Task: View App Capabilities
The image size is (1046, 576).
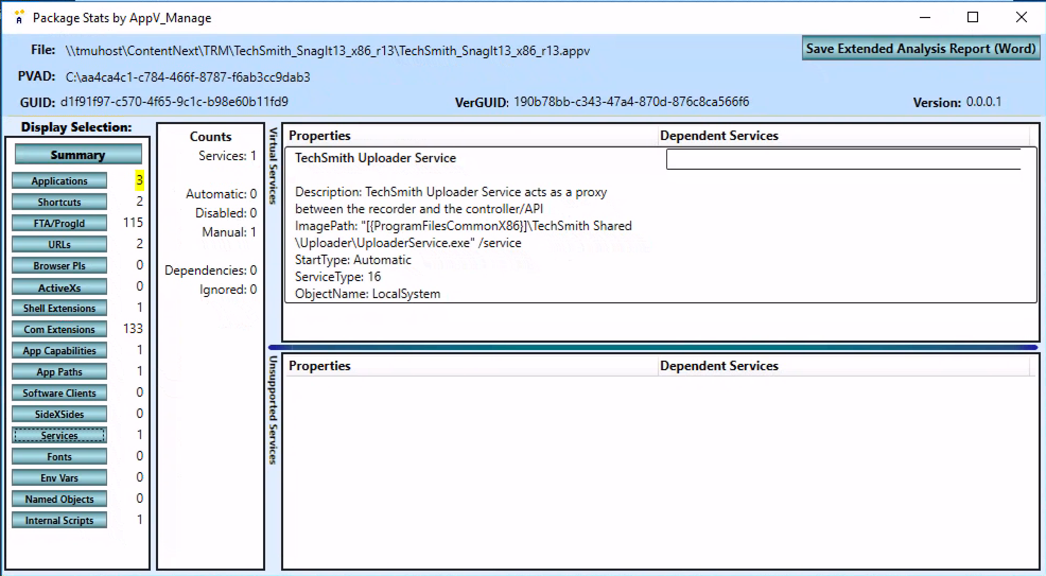Action: point(59,351)
